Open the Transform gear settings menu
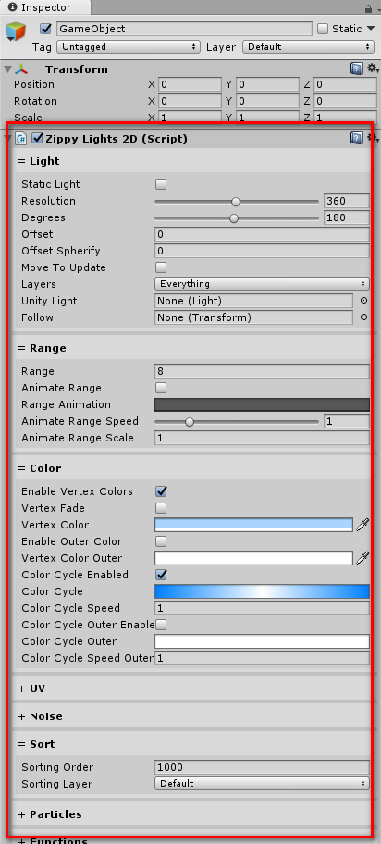This screenshot has width=381, height=844. coord(372,68)
